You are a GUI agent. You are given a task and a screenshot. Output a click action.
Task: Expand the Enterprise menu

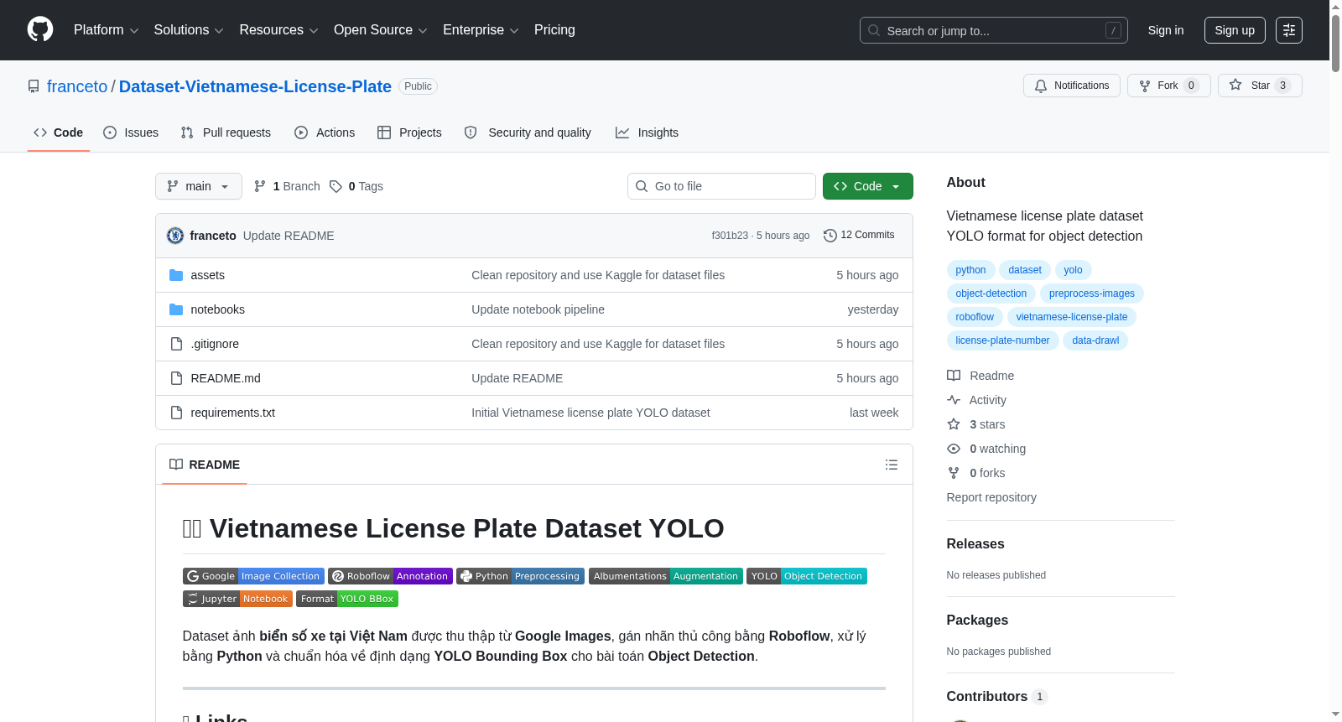481,30
